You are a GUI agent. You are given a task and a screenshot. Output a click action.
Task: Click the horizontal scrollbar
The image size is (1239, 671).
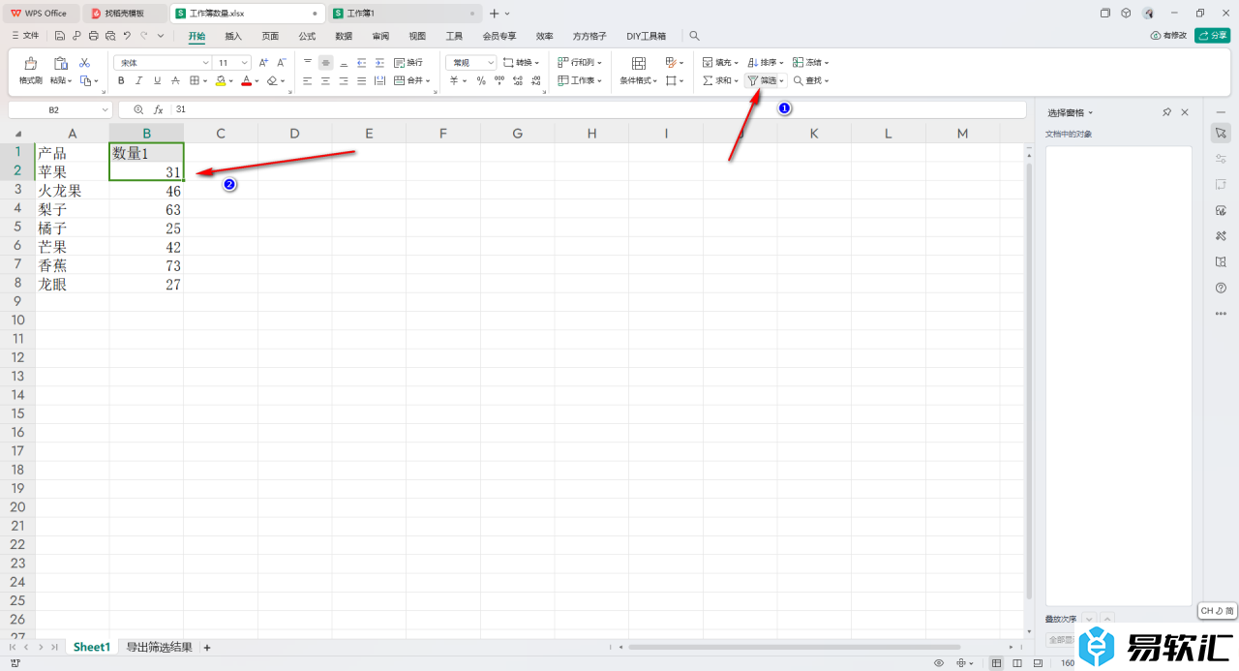[x=794, y=647]
